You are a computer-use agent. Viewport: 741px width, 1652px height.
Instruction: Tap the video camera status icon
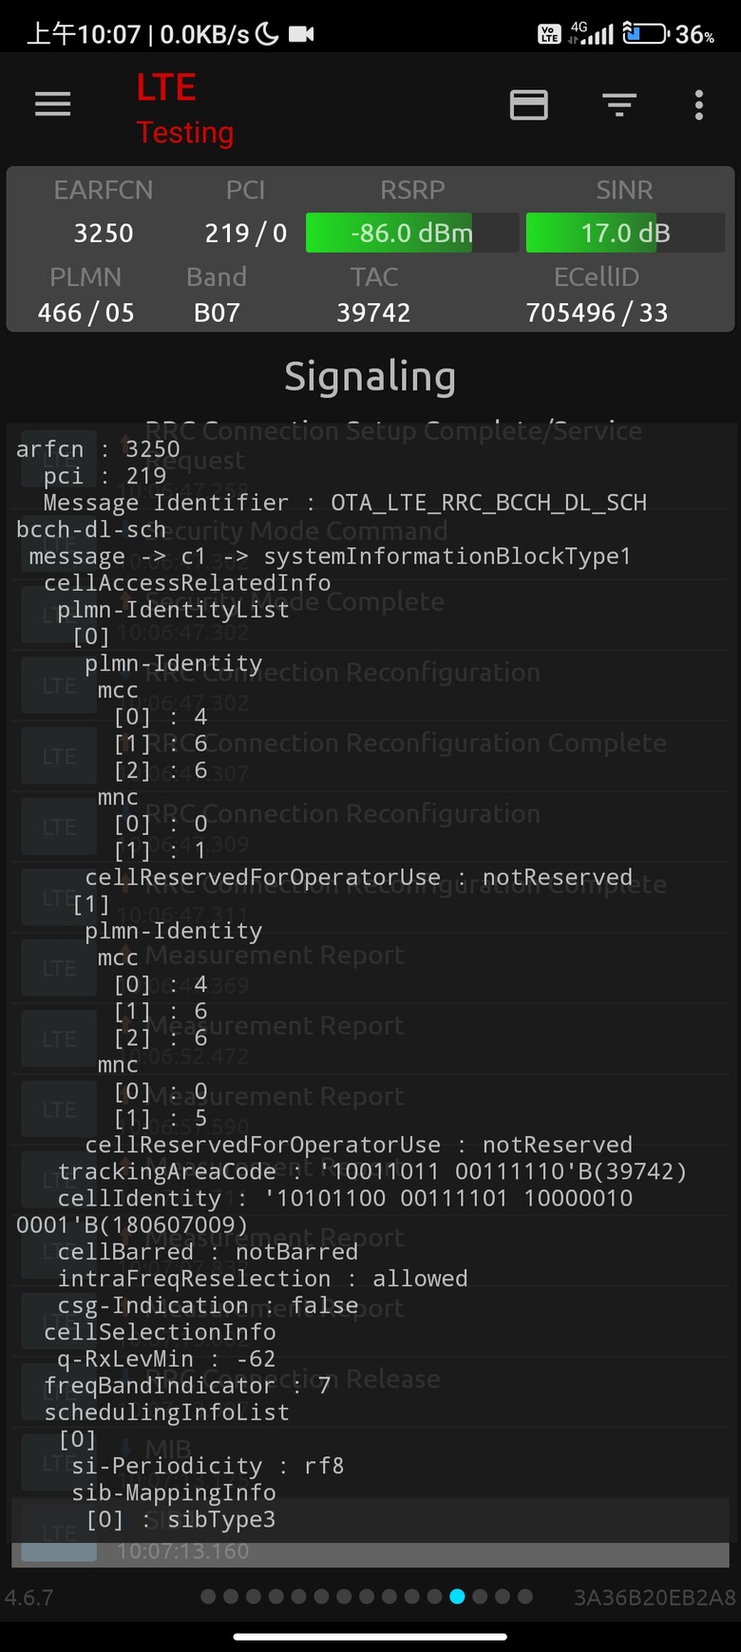click(x=301, y=34)
